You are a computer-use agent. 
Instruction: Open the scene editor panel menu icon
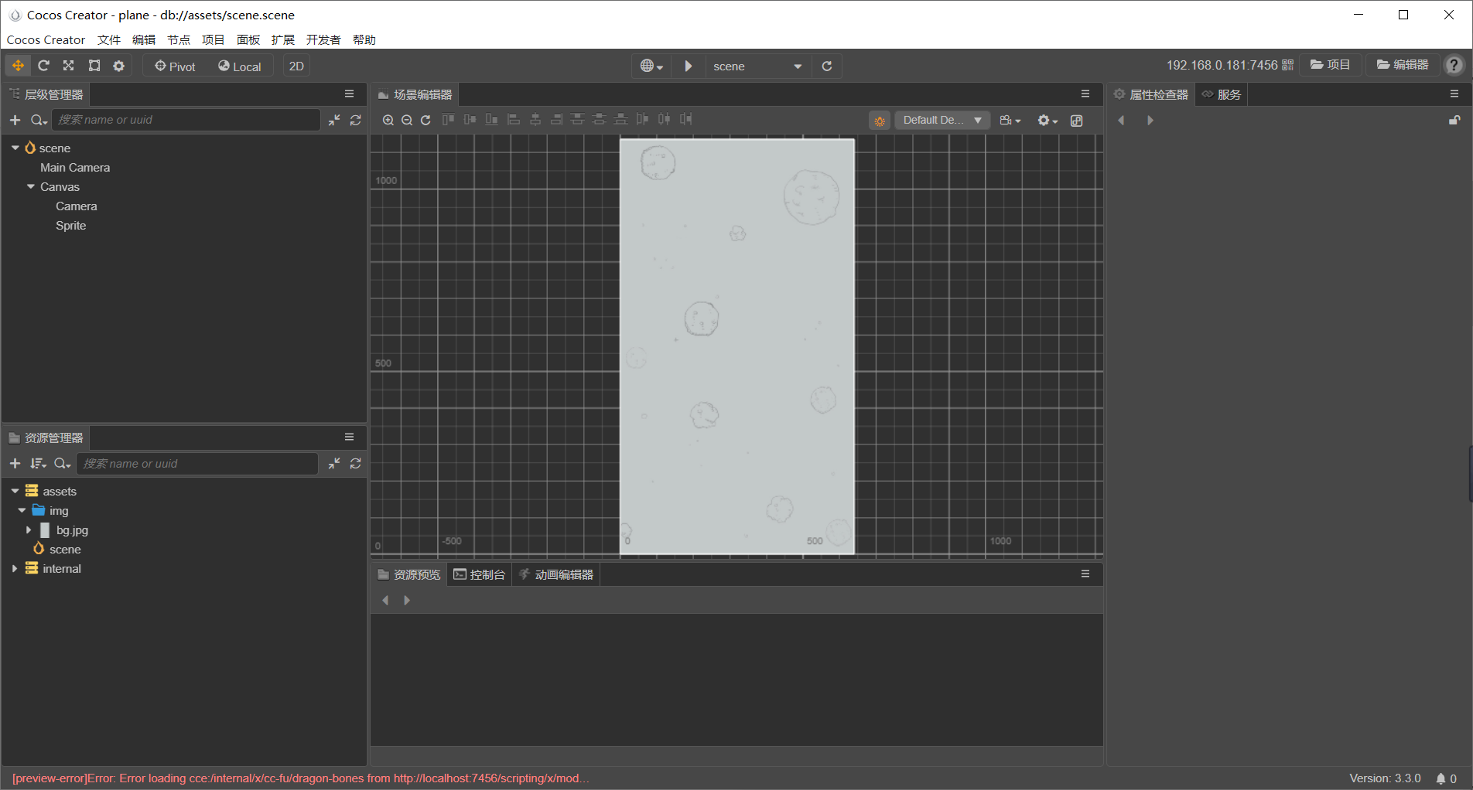[x=1085, y=94]
